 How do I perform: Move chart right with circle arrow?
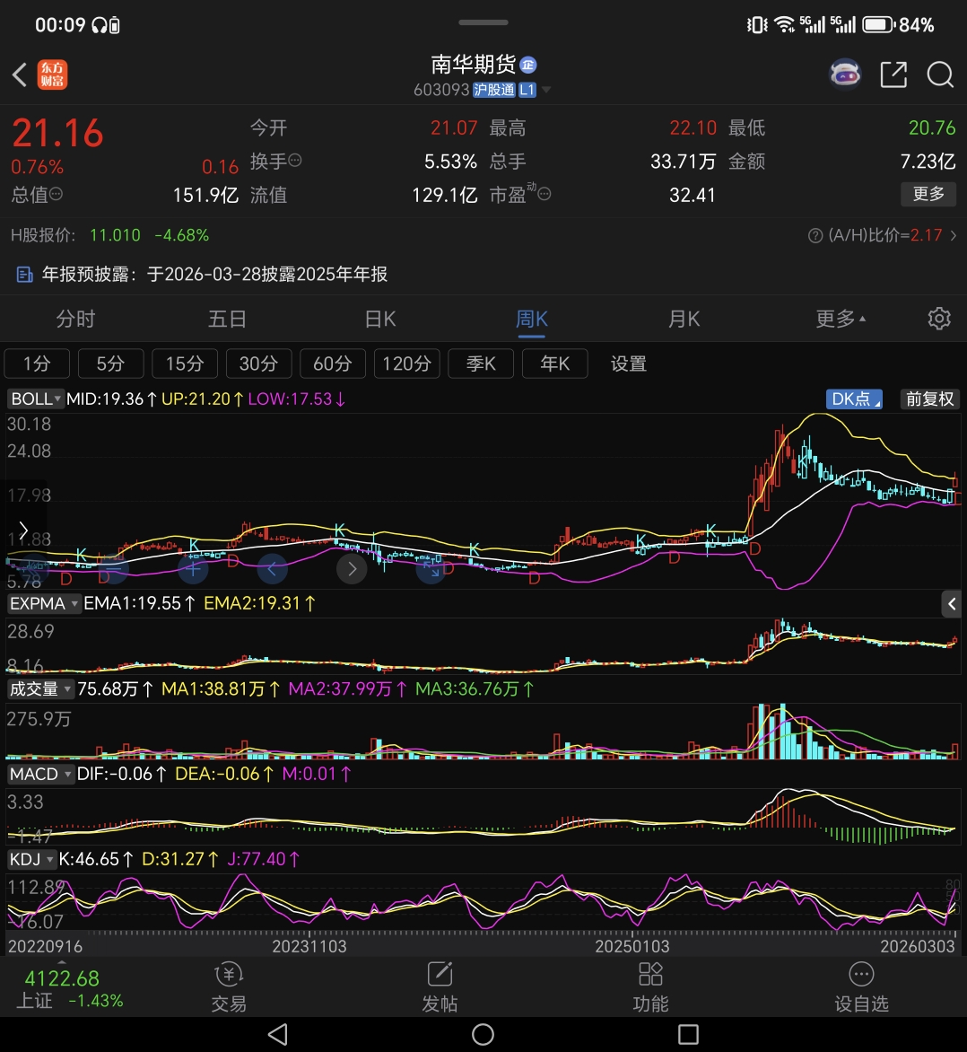click(x=352, y=570)
